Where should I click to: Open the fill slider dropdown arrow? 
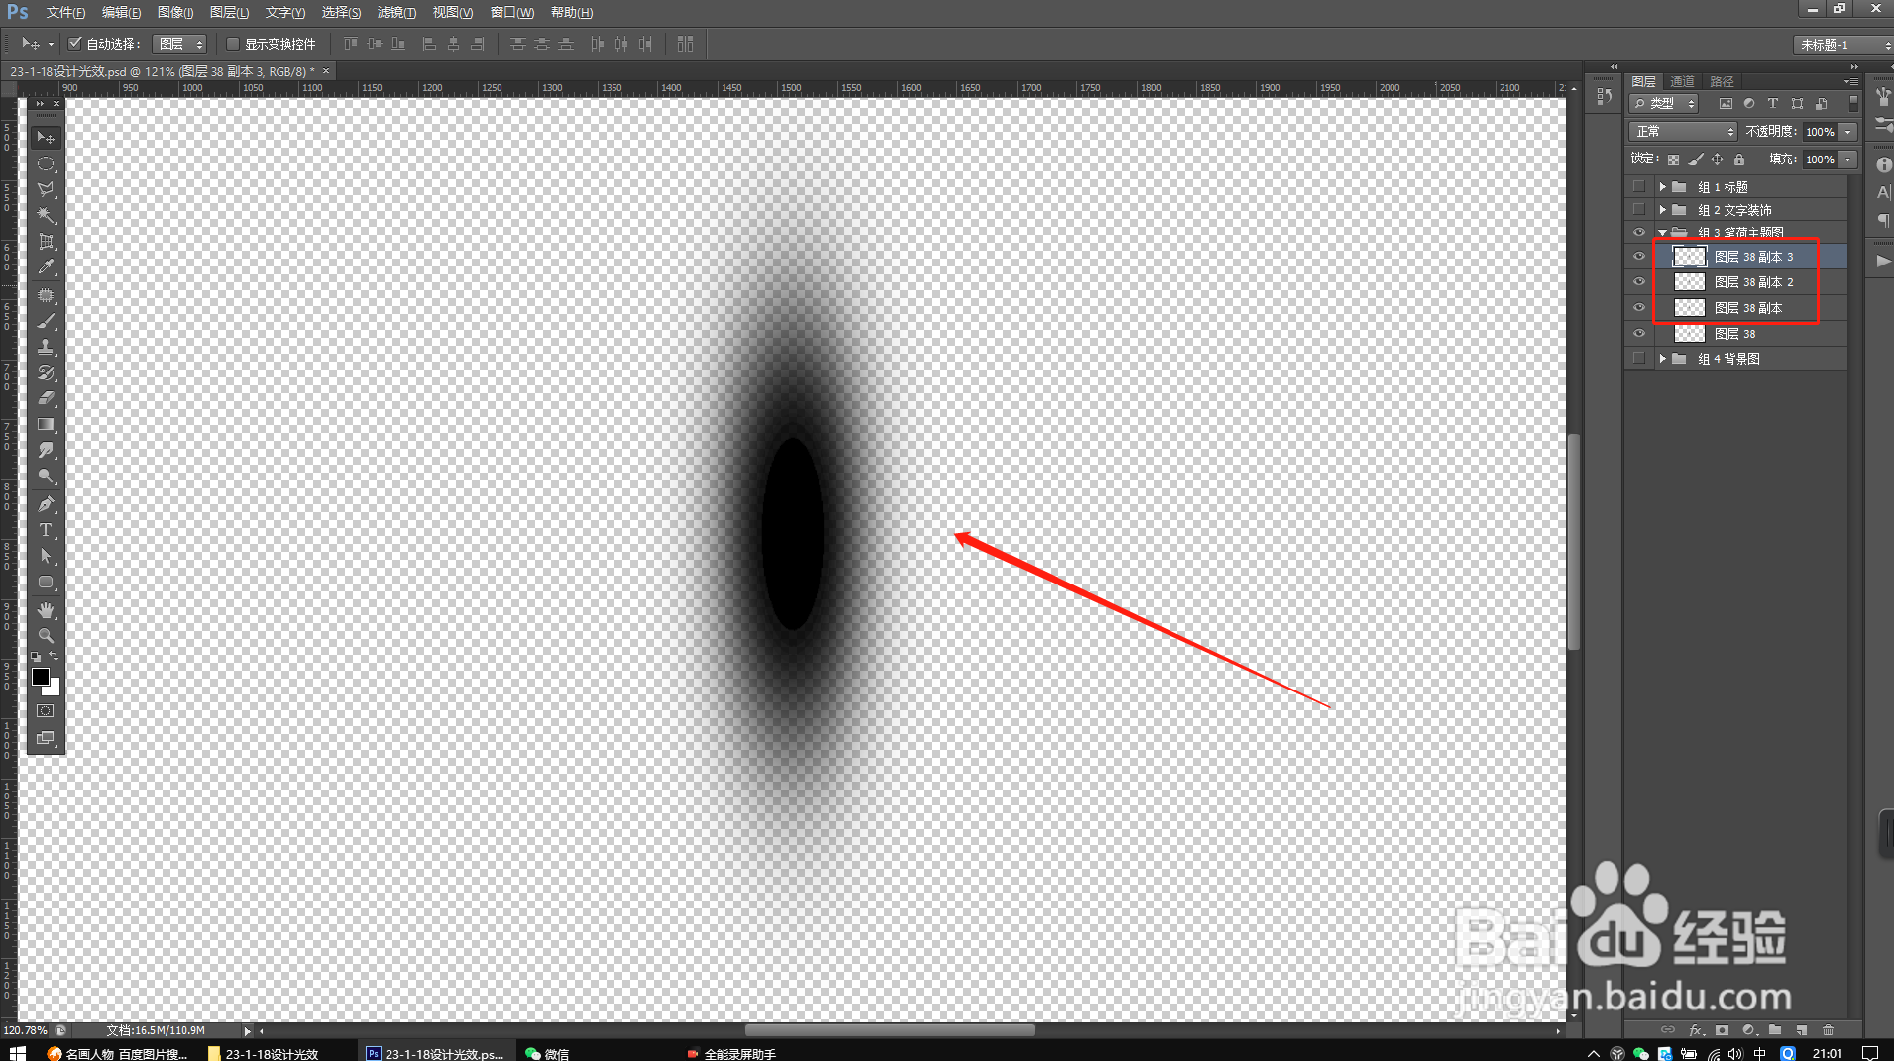point(1848,159)
